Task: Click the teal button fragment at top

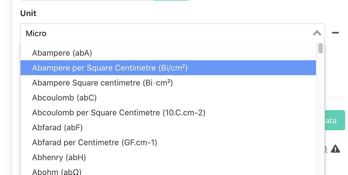Action: coord(171,1)
